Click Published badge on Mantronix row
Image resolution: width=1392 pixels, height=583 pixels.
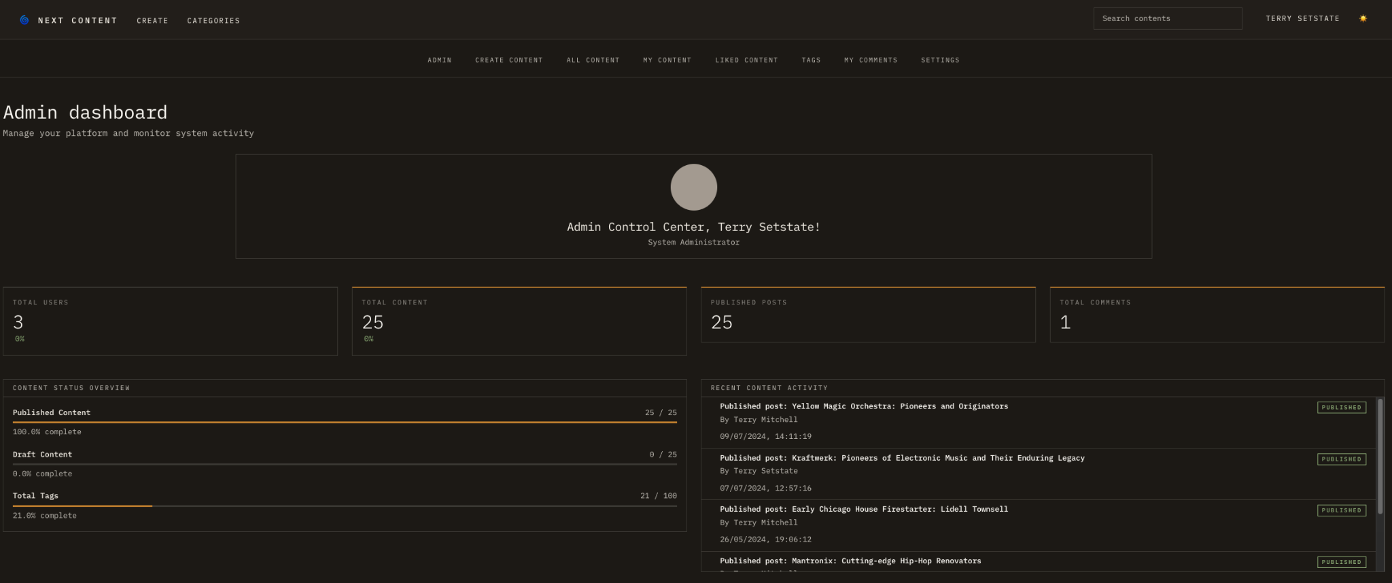click(1341, 562)
